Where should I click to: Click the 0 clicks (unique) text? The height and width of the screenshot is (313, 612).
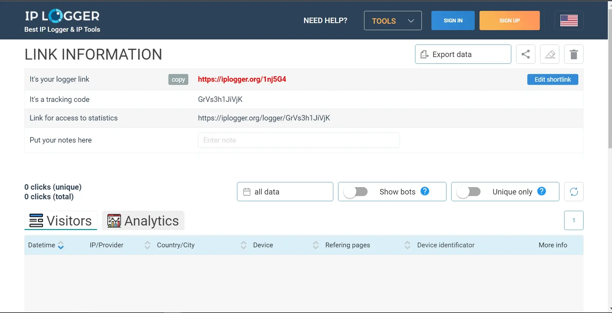tap(53, 187)
